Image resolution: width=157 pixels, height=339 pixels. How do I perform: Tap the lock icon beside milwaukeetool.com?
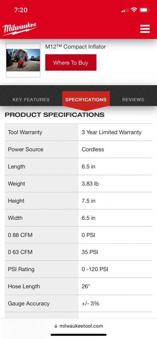click(x=56, y=326)
